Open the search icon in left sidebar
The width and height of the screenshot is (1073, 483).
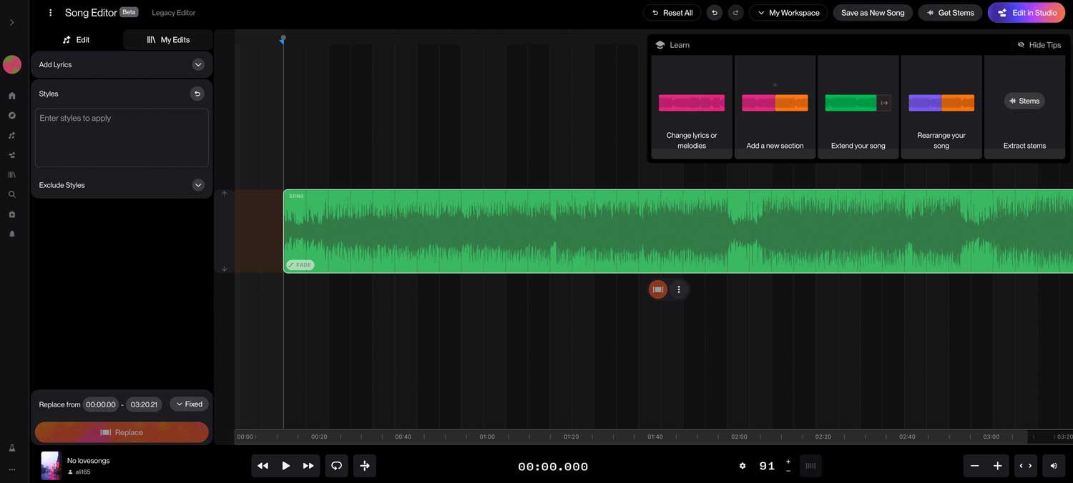[x=12, y=194]
